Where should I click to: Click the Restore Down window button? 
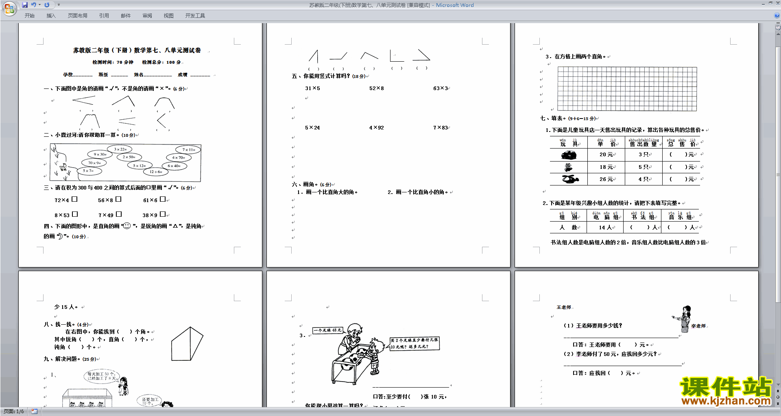(770, 3)
